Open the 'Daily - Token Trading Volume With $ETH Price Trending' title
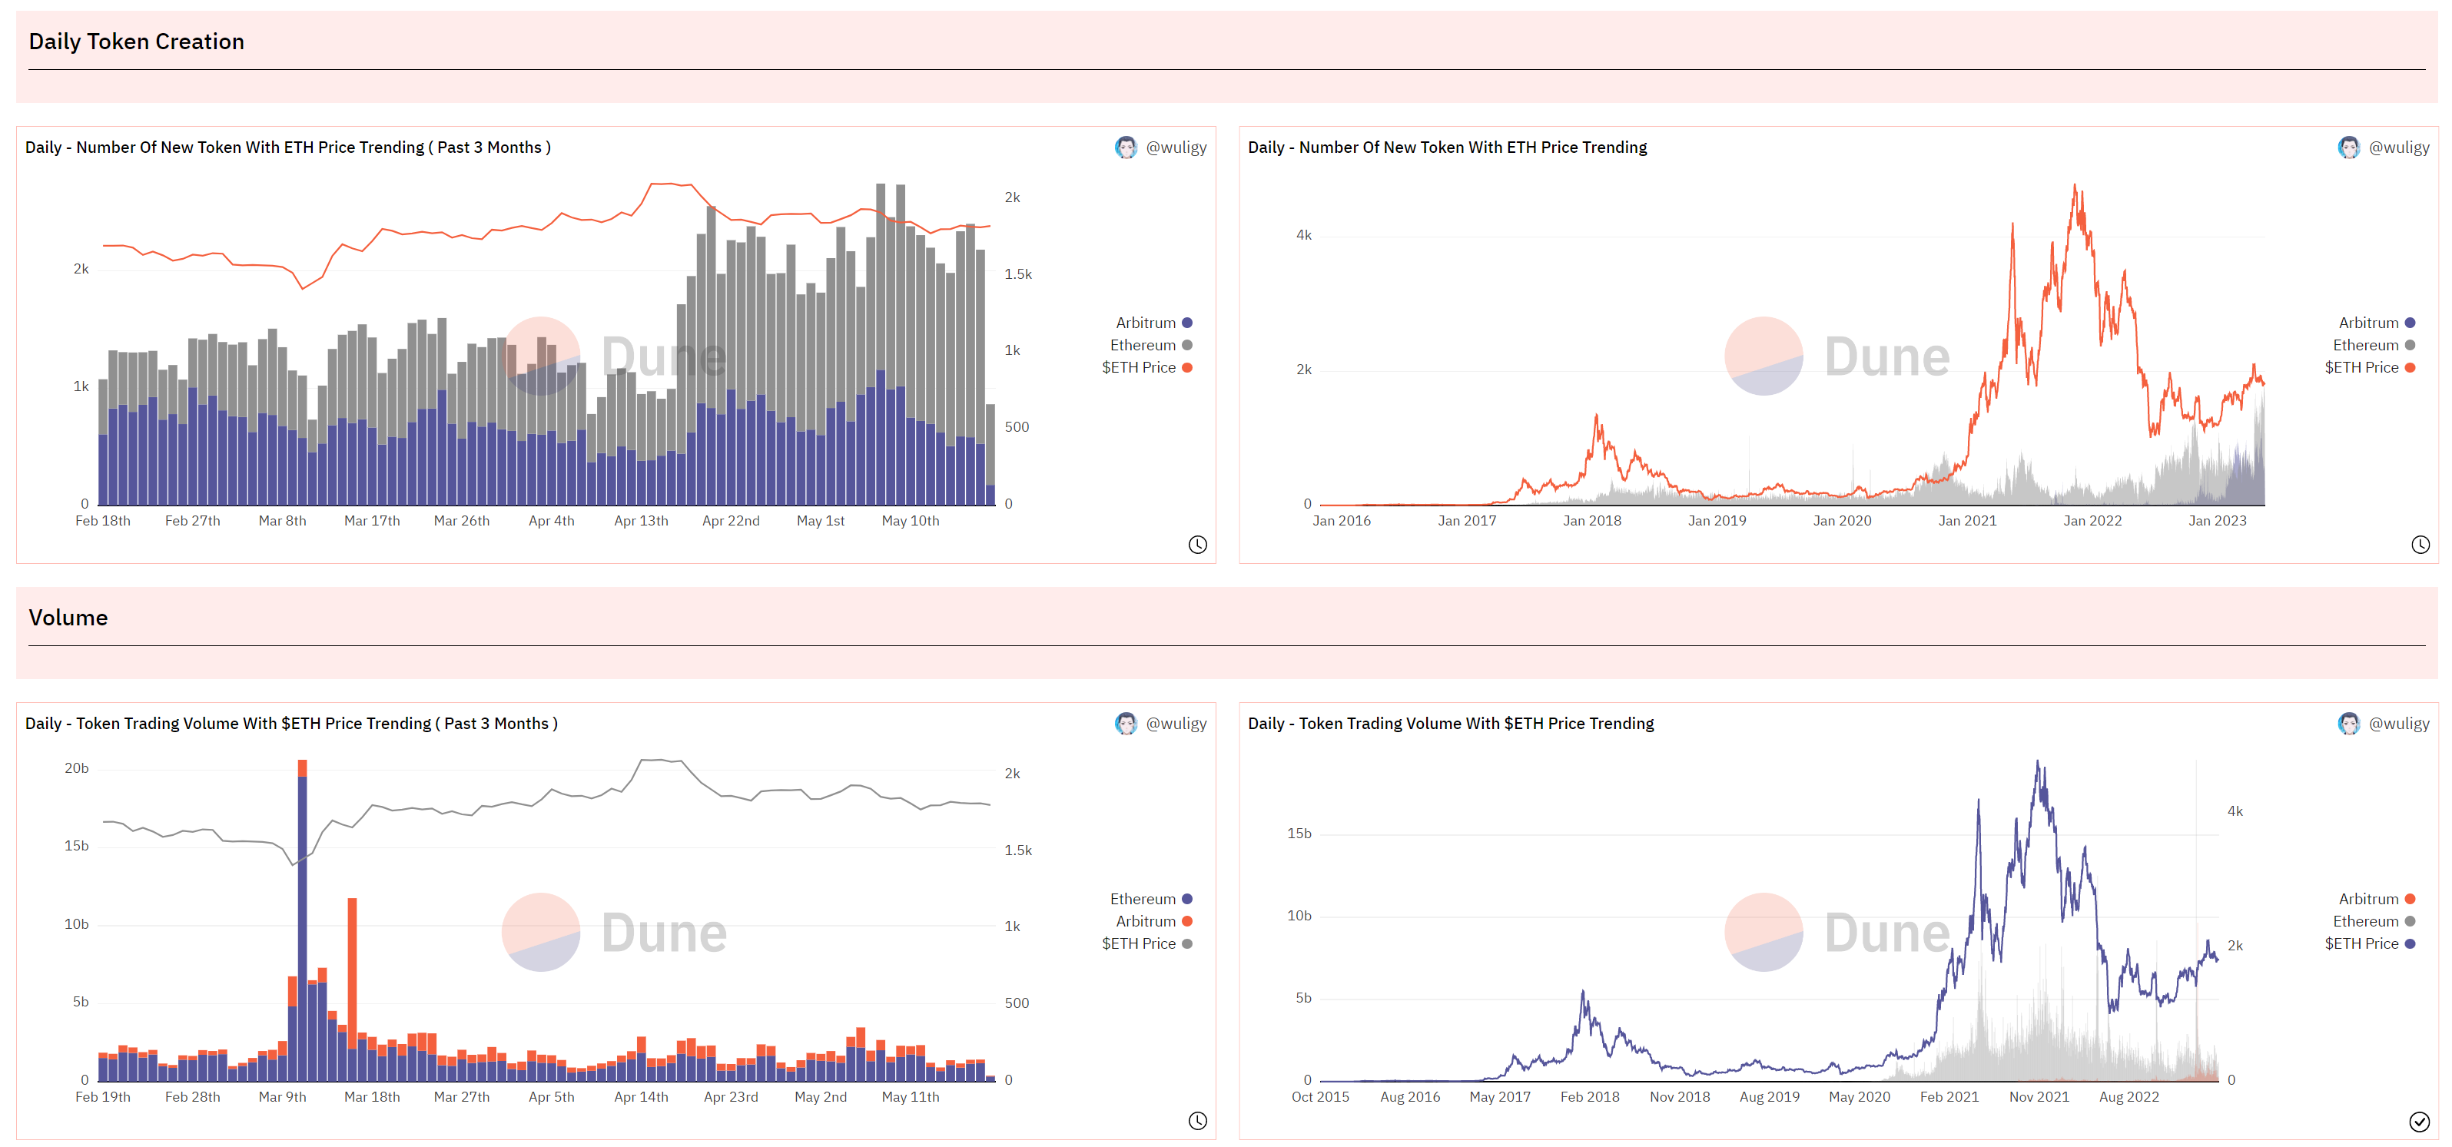Screen dimensions: 2452x1147 point(1451,724)
